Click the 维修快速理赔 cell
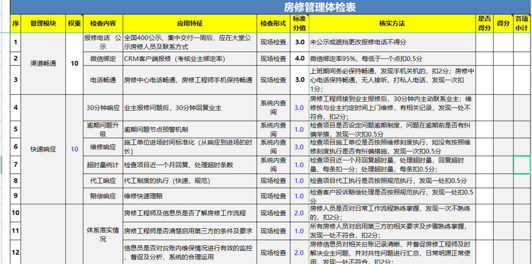 click(190, 196)
